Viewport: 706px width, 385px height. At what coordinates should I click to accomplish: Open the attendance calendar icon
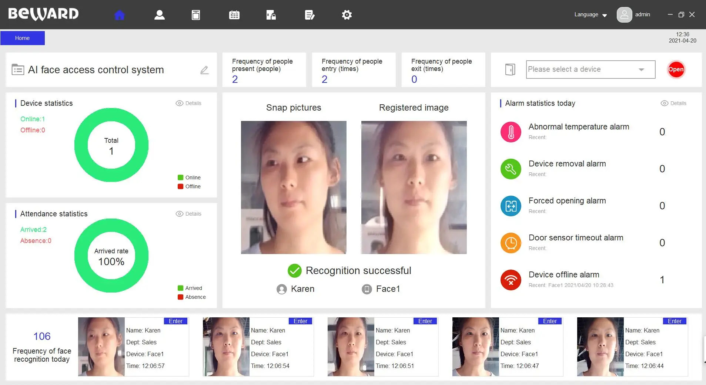coord(234,15)
